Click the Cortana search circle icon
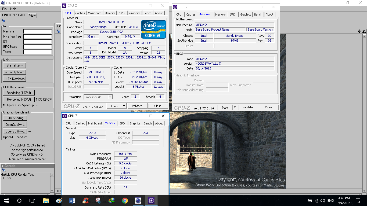 pyautogui.click(x=19, y=201)
